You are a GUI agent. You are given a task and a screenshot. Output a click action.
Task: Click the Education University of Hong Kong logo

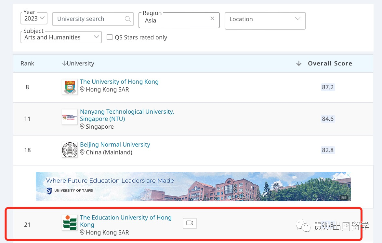click(70, 223)
